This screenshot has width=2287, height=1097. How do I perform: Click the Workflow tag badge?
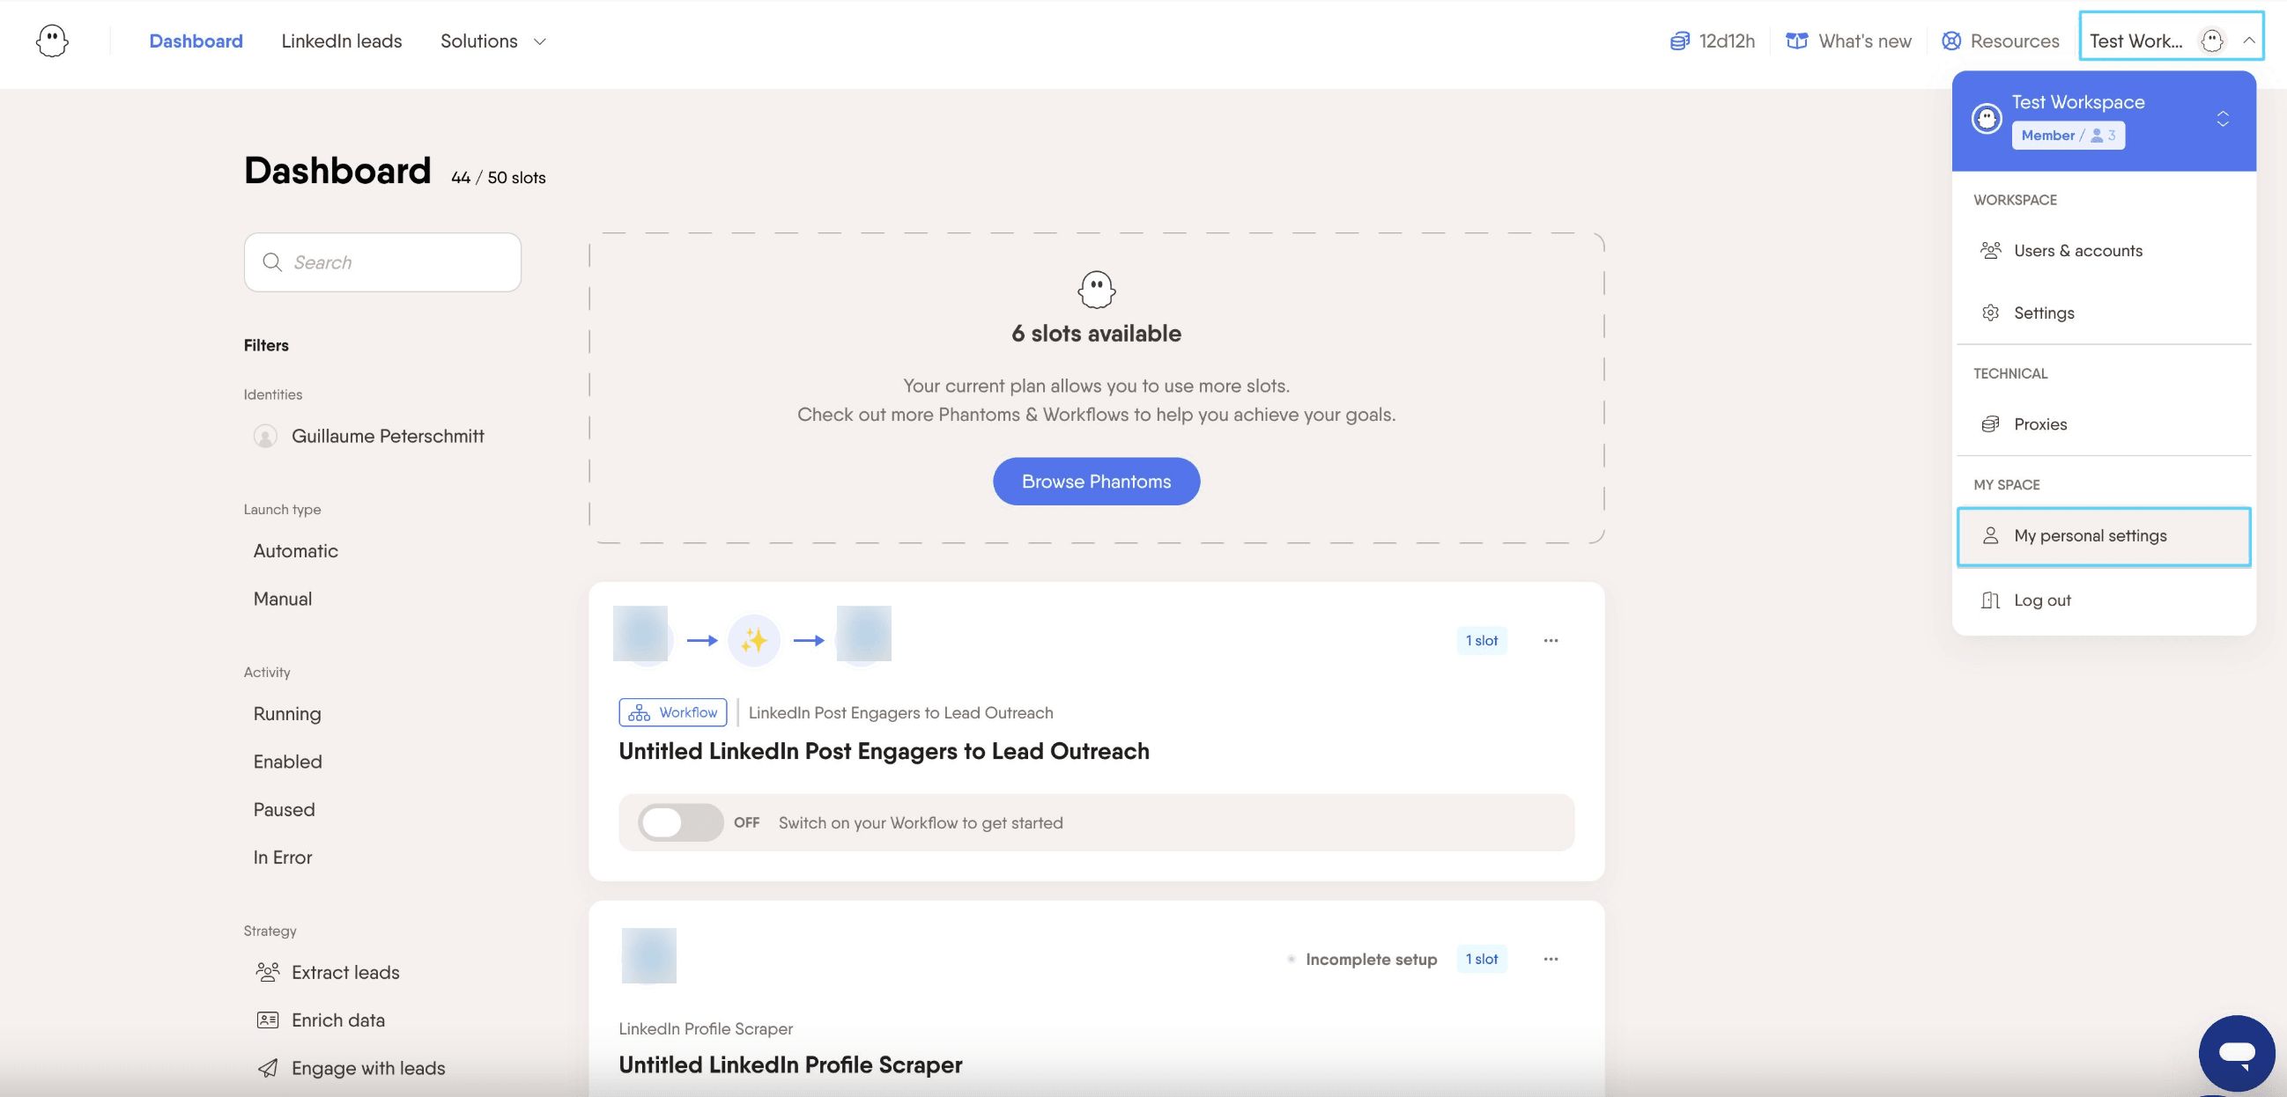coord(673,711)
